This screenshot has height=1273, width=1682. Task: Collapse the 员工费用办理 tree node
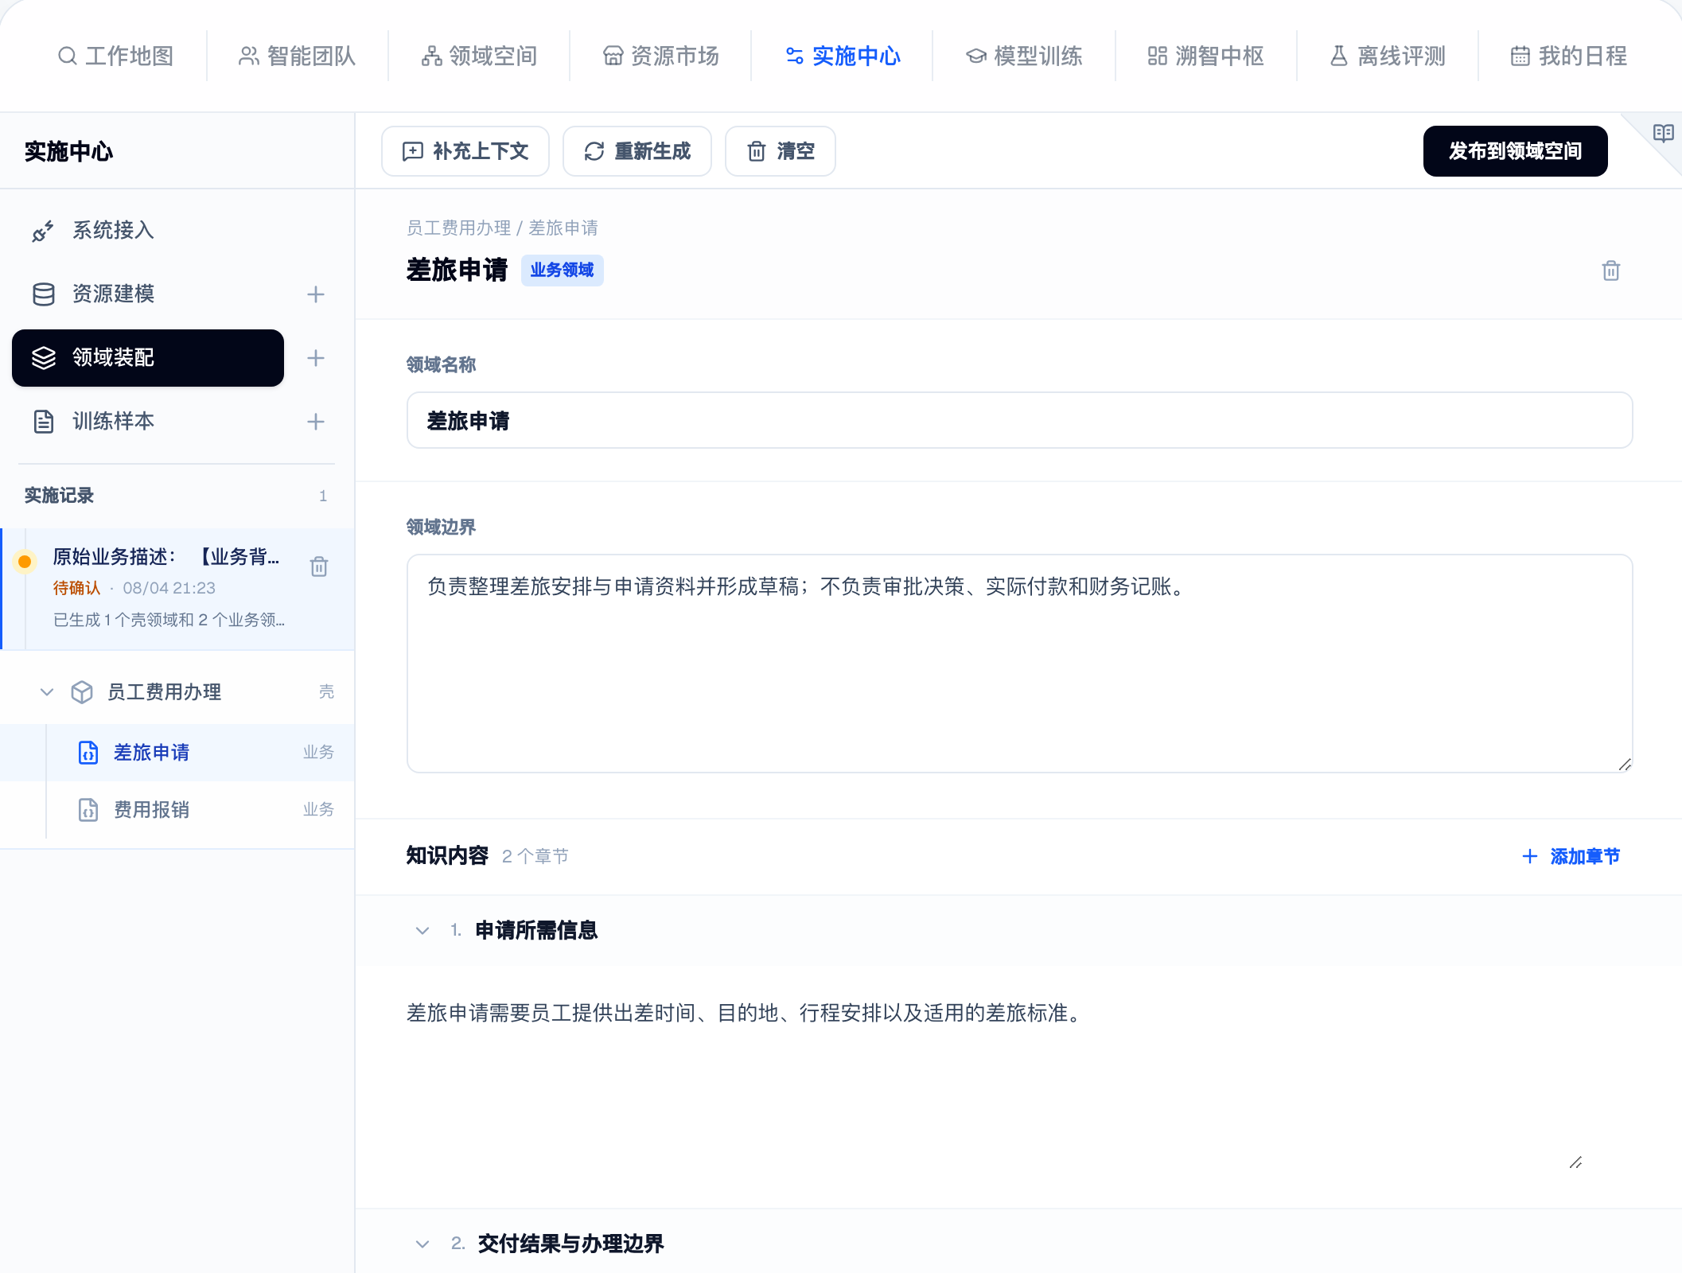tap(47, 692)
